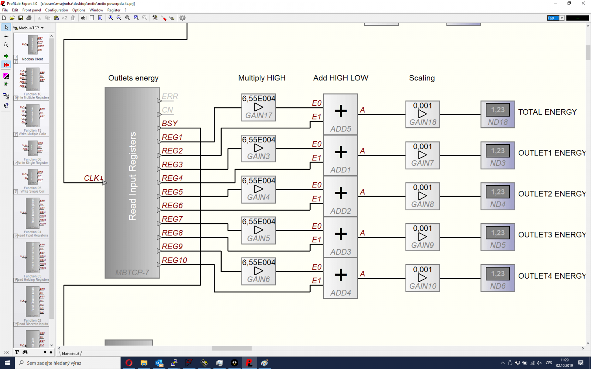Select the ADD1 adder block
Viewport: 591px width, 369px height.
tap(341, 155)
